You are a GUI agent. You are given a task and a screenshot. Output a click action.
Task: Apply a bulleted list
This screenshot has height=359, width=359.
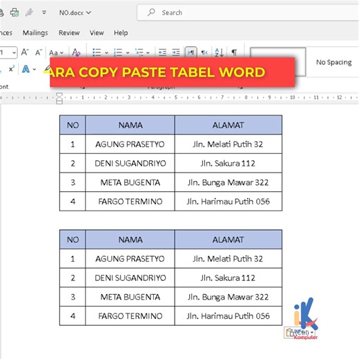(x=97, y=52)
